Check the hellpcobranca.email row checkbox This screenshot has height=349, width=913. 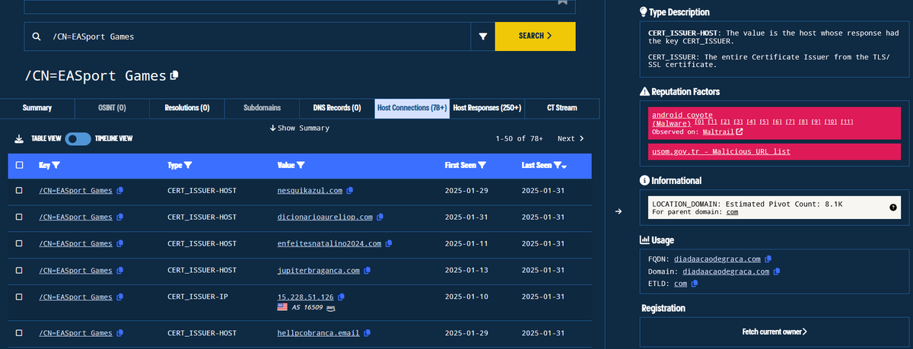pyautogui.click(x=19, y=333)
